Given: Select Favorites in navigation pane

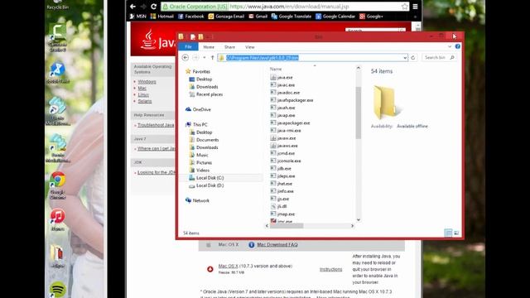Looking at the screenshot, I should coord(198,72).
